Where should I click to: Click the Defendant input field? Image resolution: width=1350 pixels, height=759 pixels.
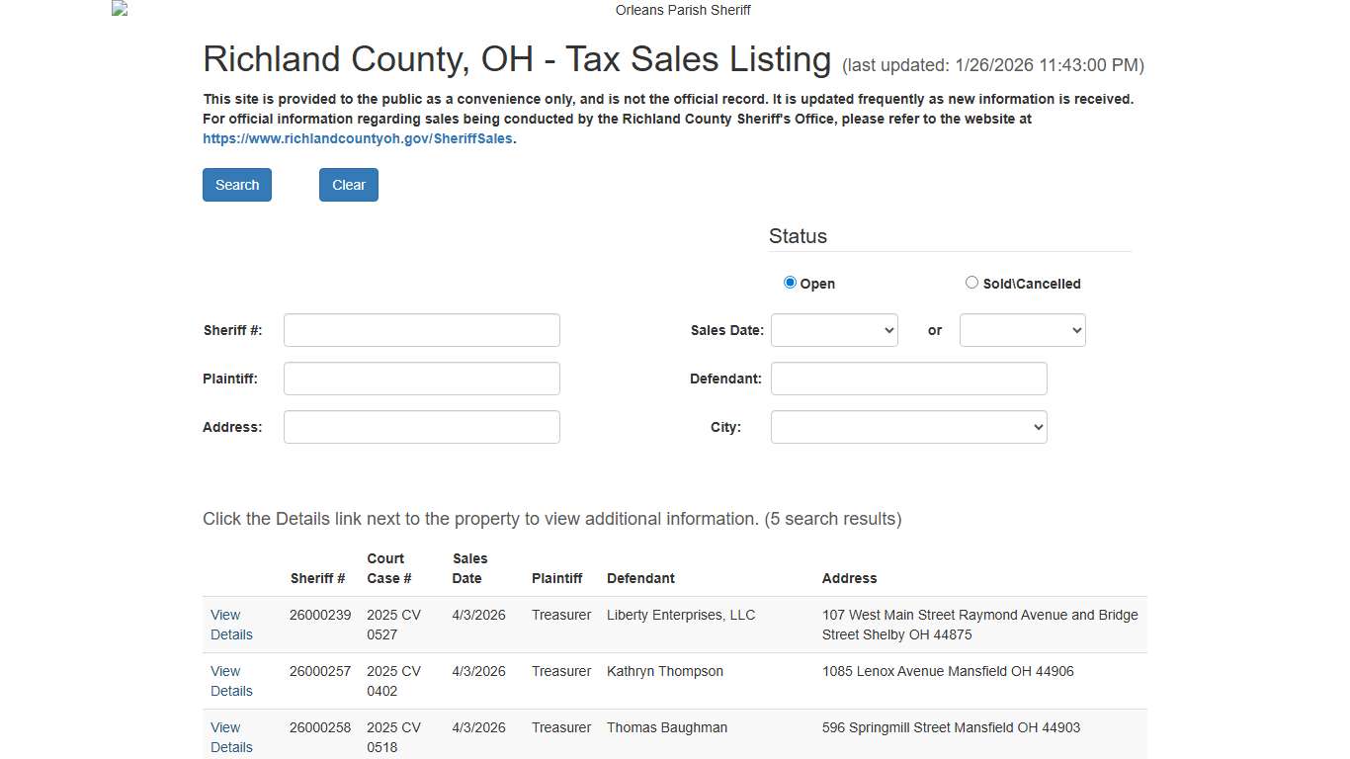coord(907,379)
